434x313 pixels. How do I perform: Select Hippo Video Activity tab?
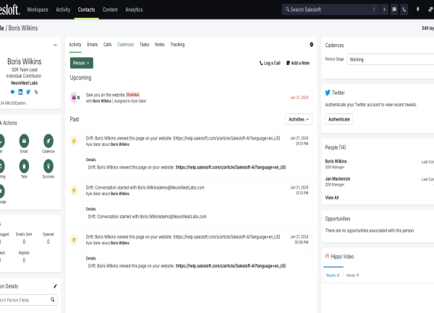point(353,275)
